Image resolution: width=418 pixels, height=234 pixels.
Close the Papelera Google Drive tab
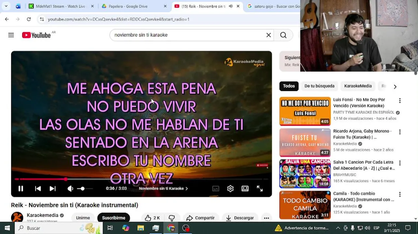point(165,6)
